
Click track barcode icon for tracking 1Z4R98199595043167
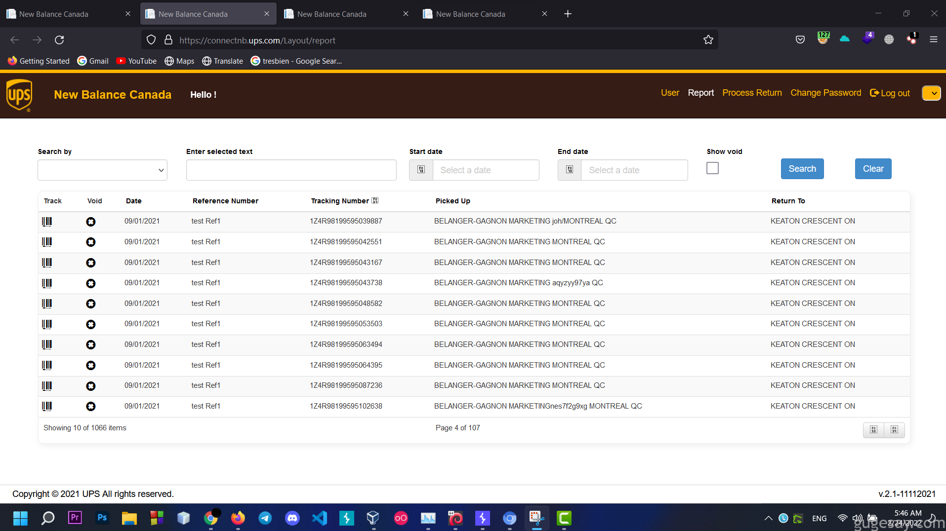click(47, 263)
